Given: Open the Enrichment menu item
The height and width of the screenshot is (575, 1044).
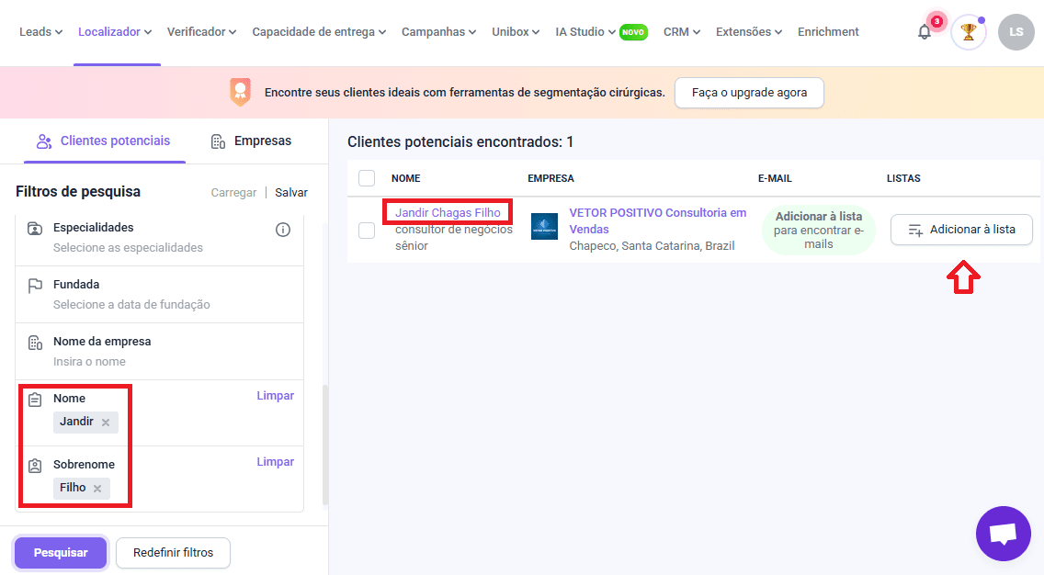Looking at the screenshot, I should pyautogui.click(x=828, y=32).
